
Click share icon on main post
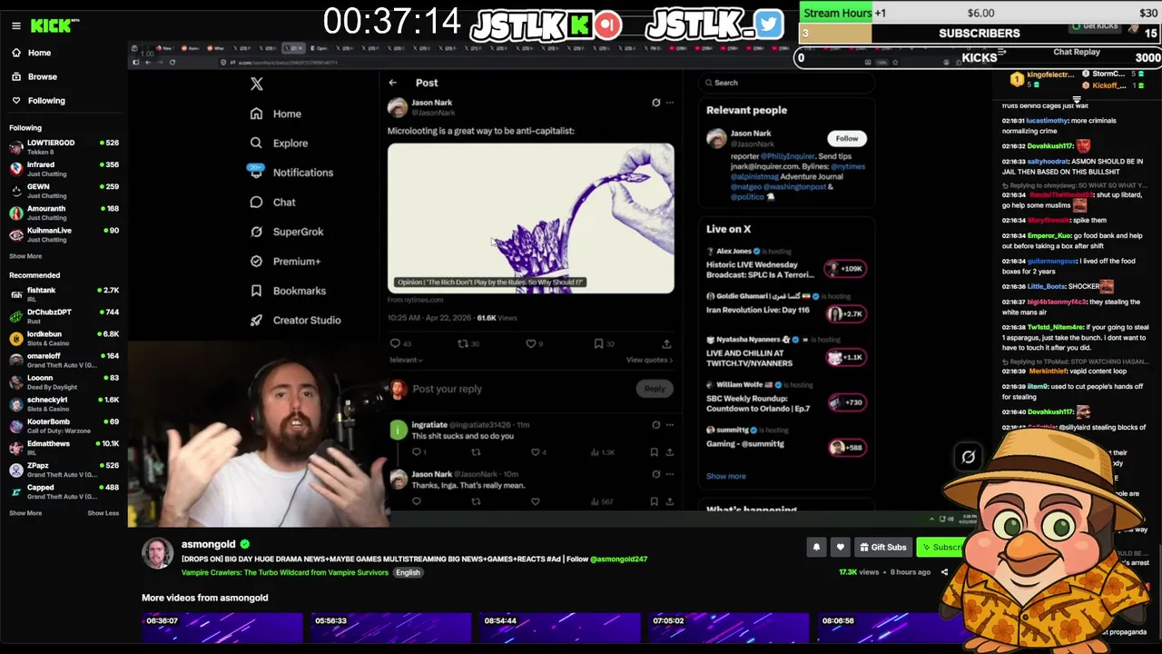pyautogui.click(x=666, y=343)
